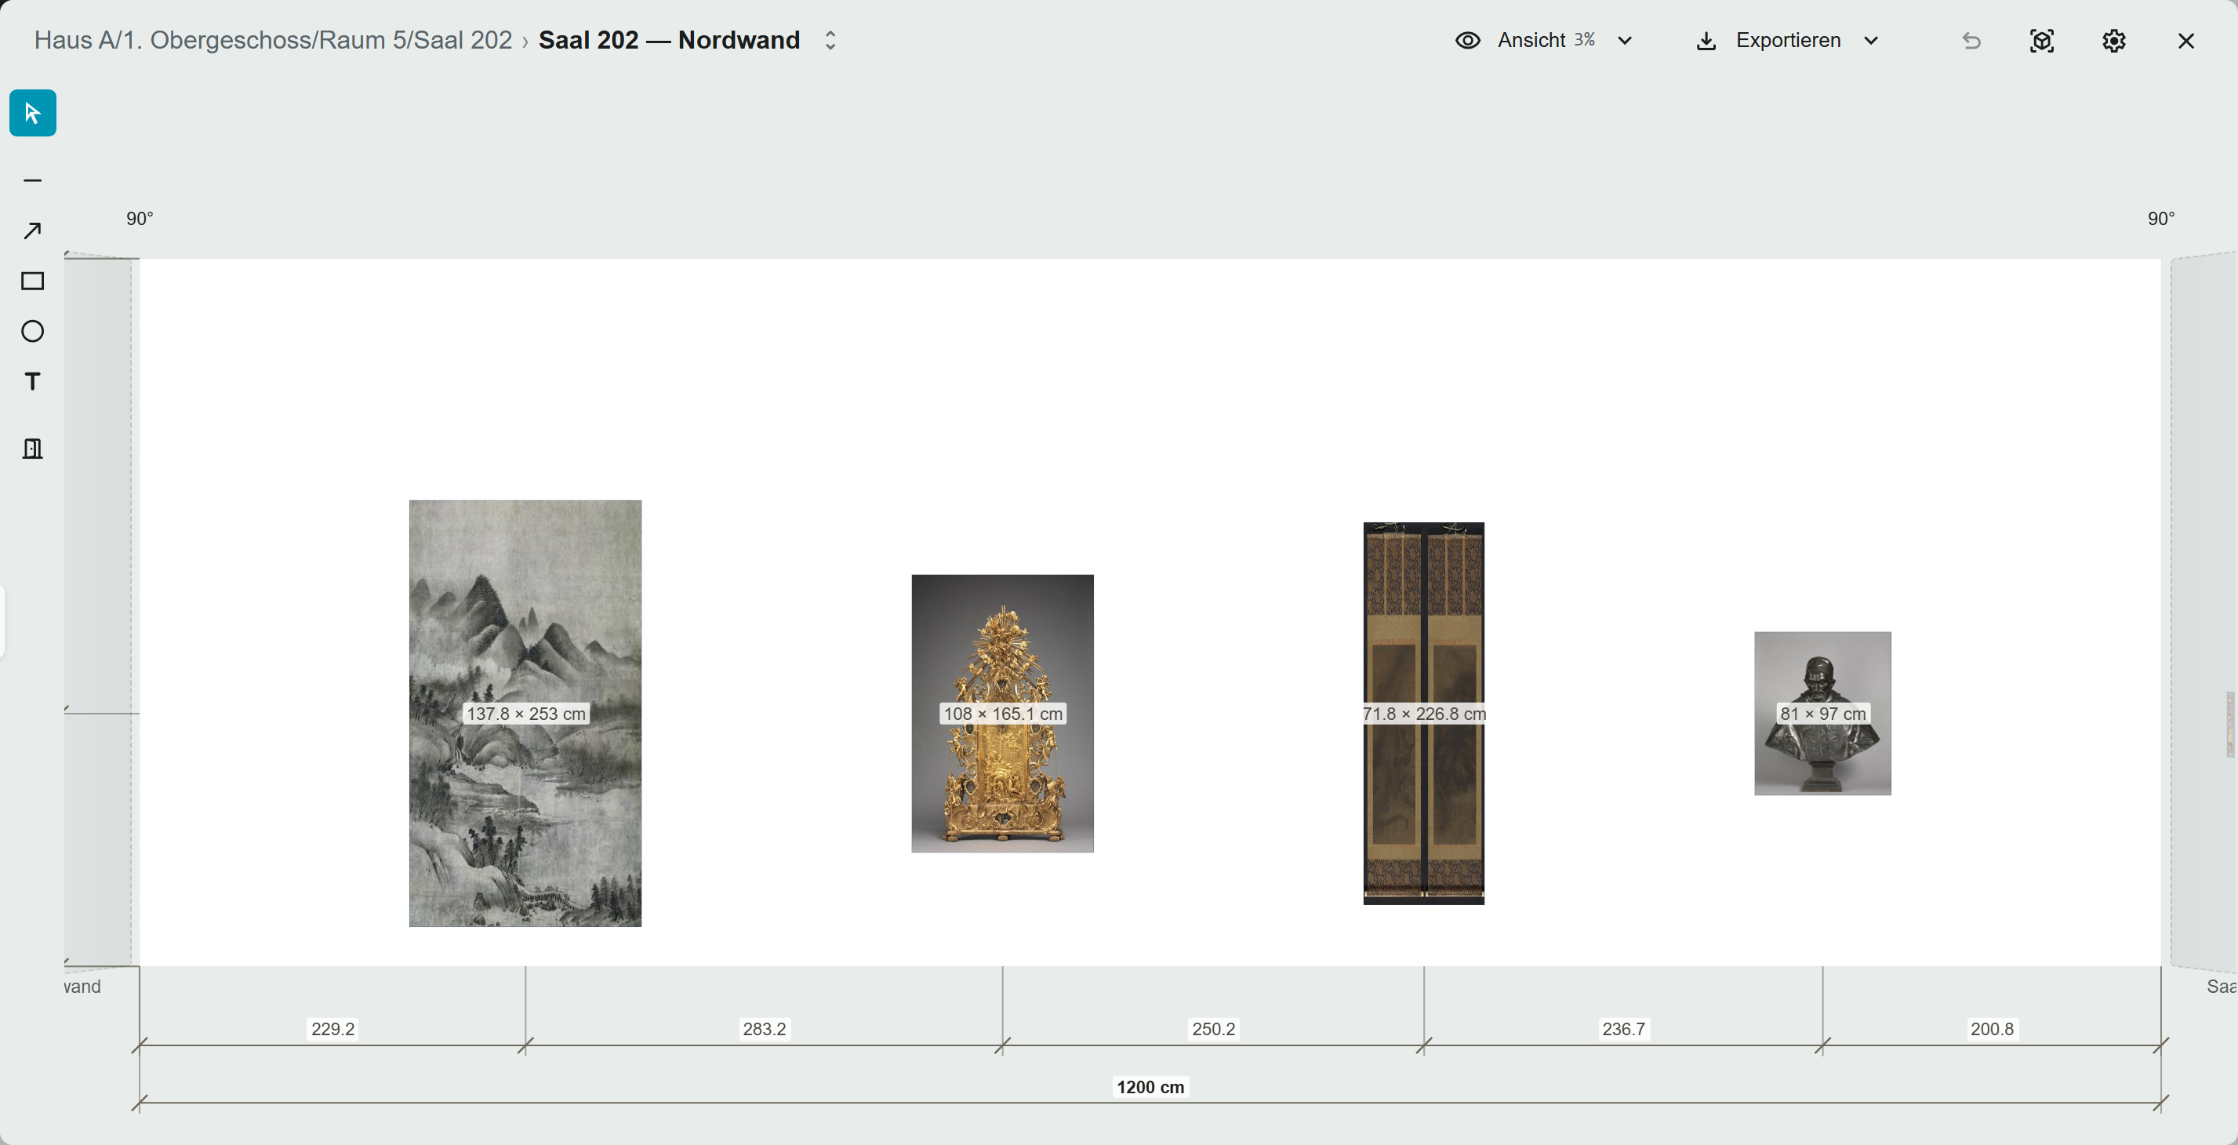
Task: Open the Exportieren menu
Action: [x=1788, y=41]
